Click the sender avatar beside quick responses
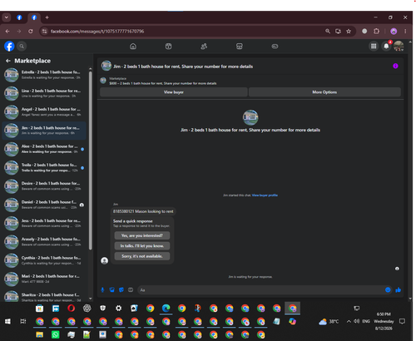416x341 pixels. (105, 260)
